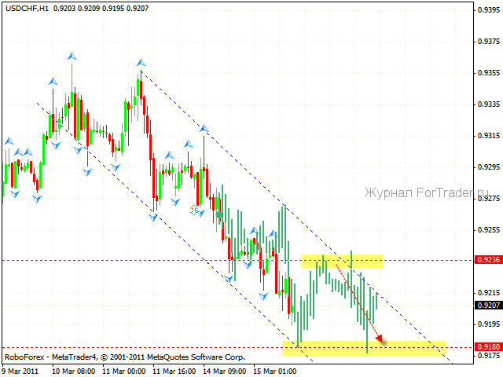The height and width of the screenshot is (377, 503).
Task: Click 0.9295 on the price axis
Action: pos(489,167)
